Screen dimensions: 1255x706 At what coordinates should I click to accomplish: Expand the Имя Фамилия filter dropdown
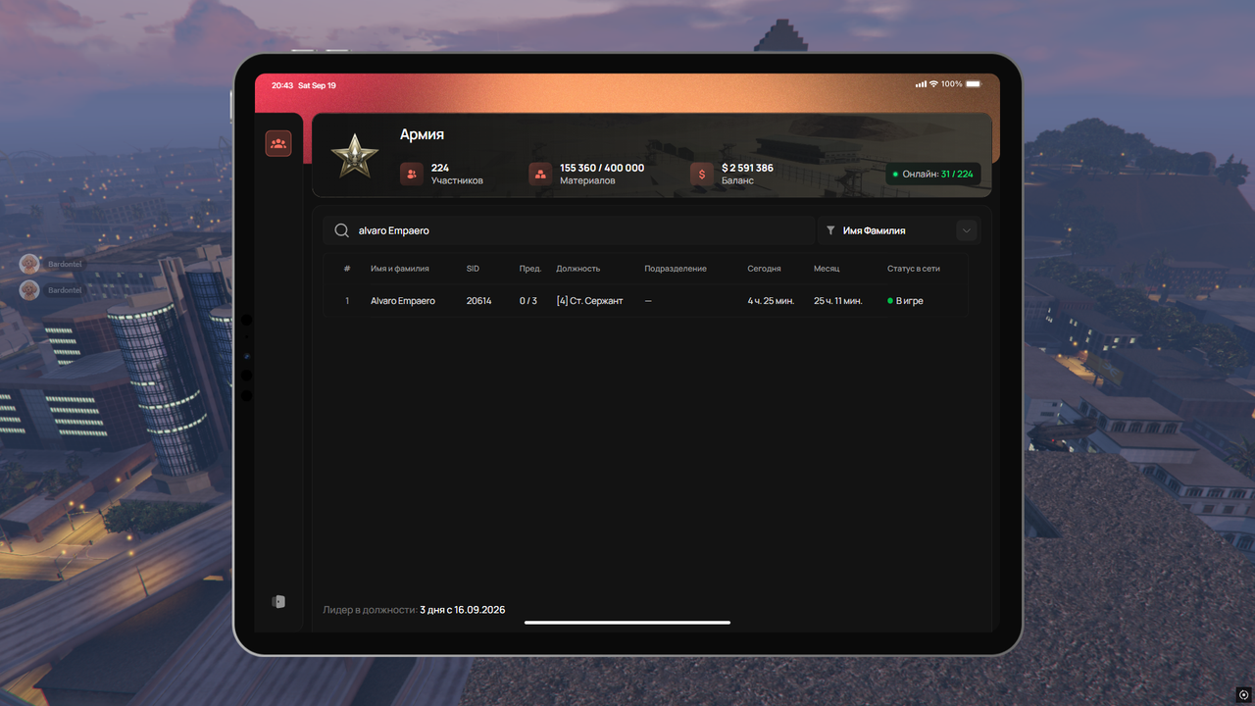click(967, 230)
